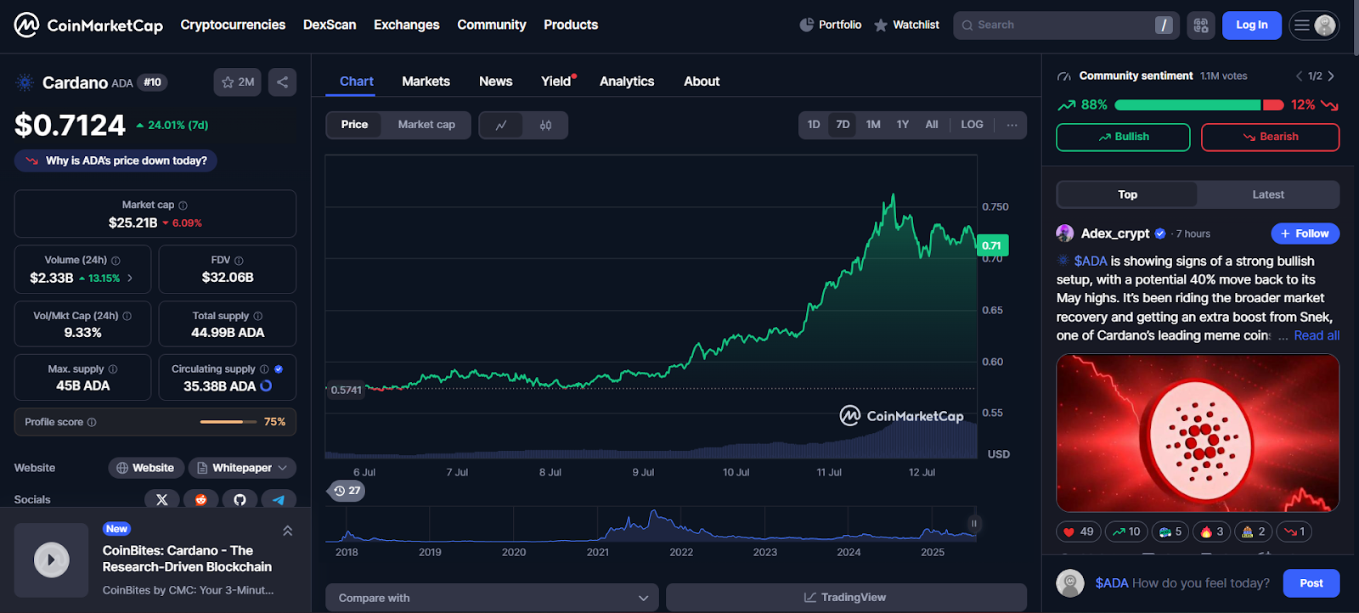Expand the Volume (24h) details chevron
The height and width of the screenshot is (613, 1359).
130,278
